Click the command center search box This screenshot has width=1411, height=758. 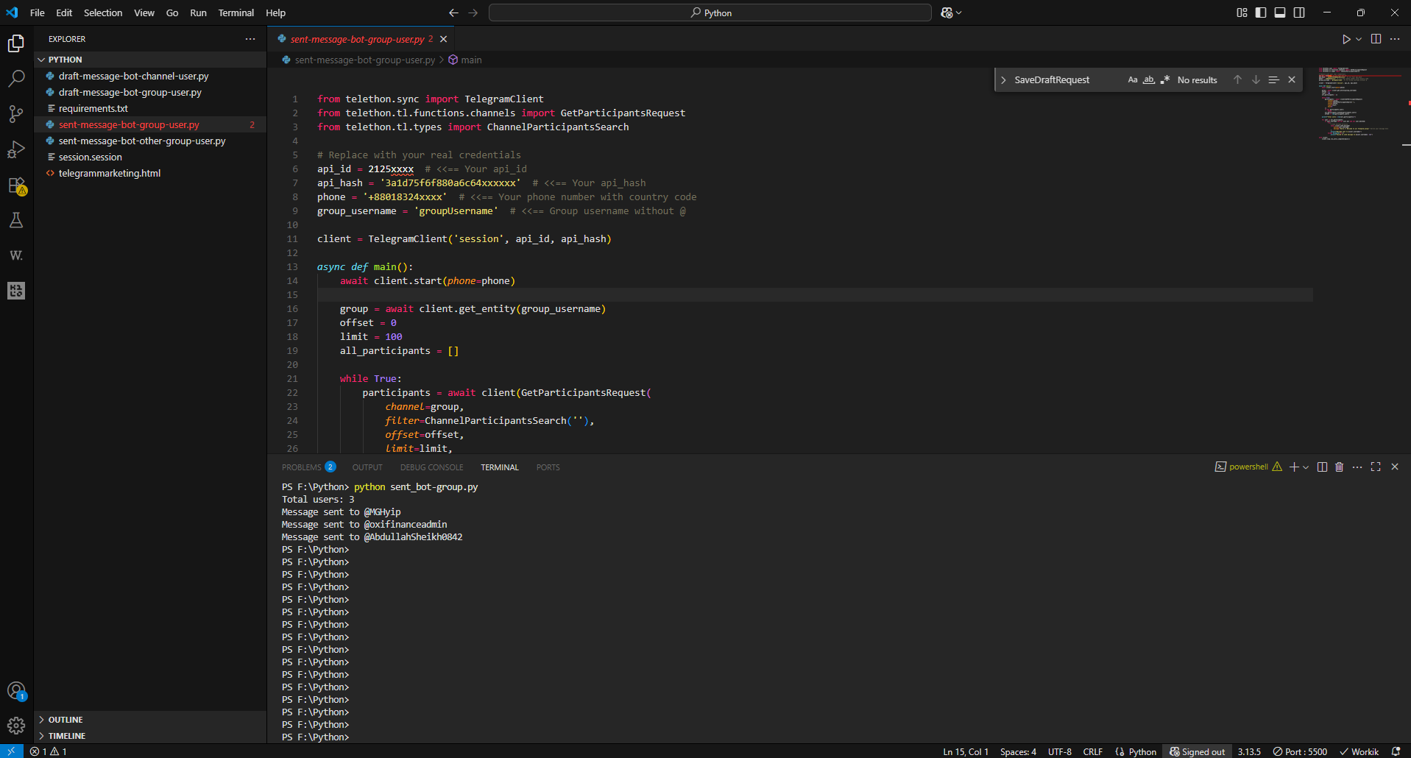point(710,13)
